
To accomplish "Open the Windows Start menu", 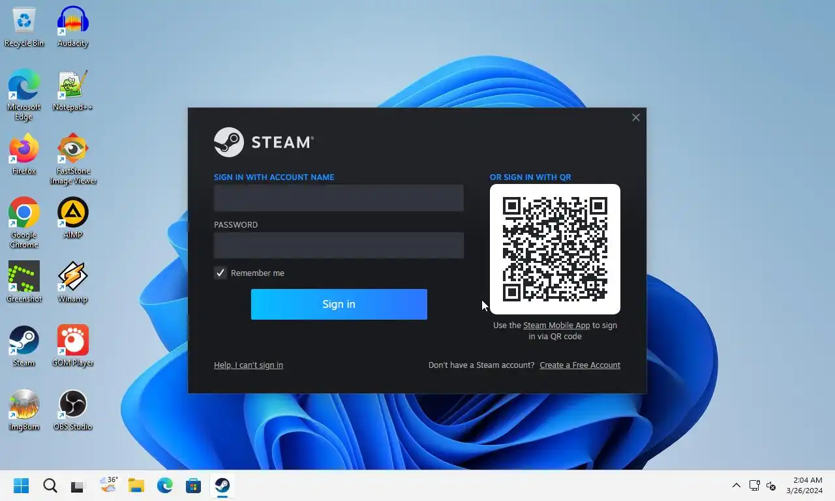I will (22, 485).
